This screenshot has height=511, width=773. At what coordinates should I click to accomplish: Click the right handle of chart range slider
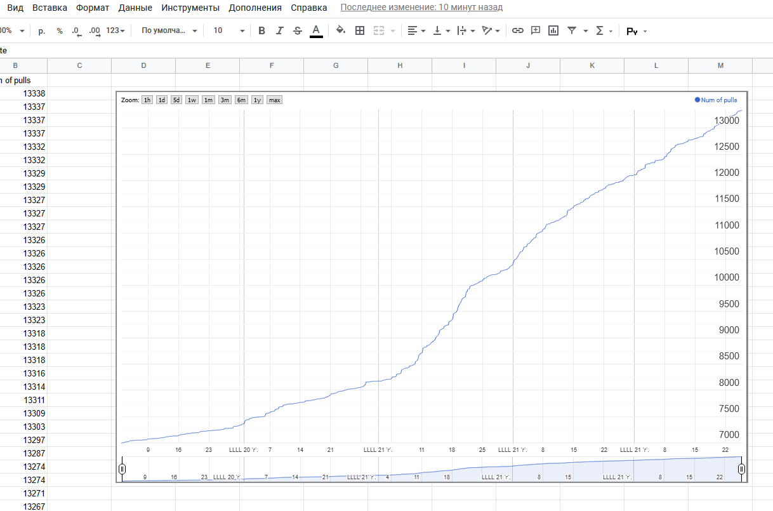(x=741, y=469)
